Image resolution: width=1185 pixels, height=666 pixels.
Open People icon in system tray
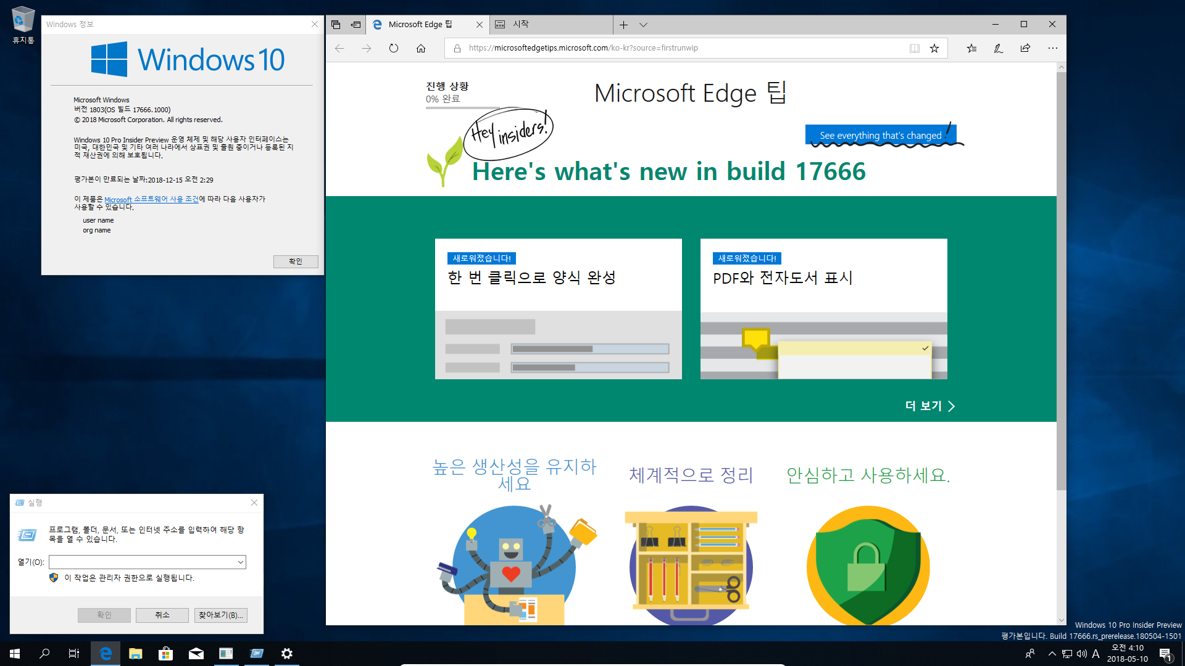1030,654
